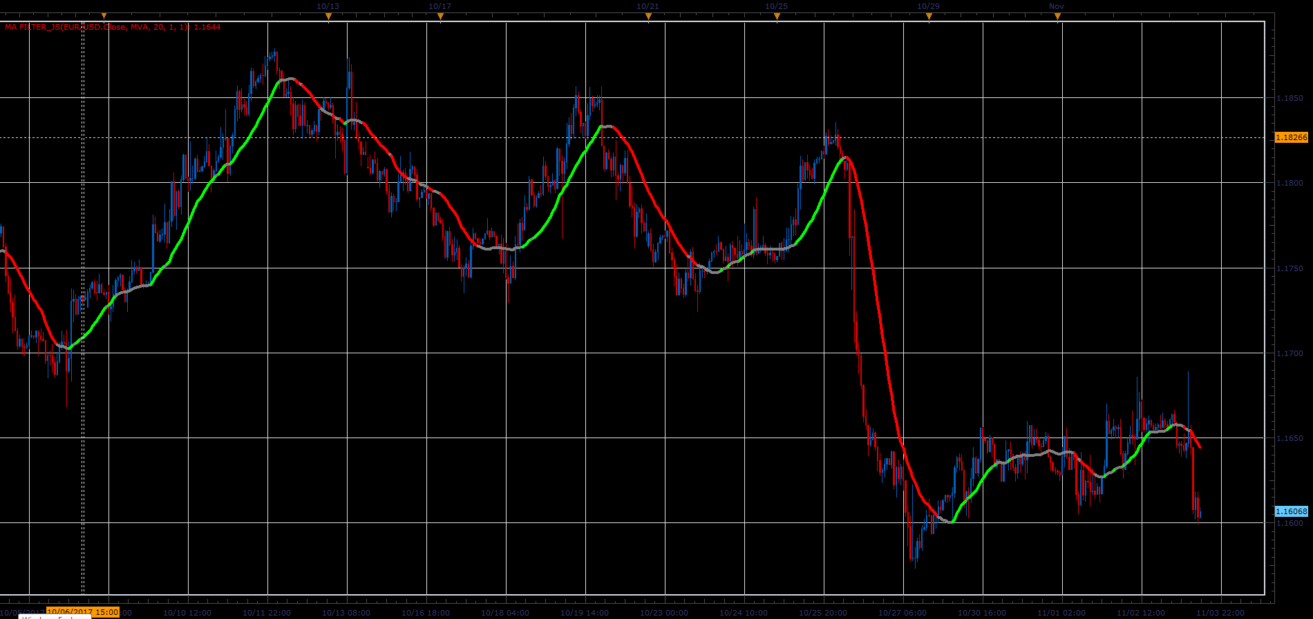Viewport: 1313px width, 619px height.
Task: Click the orange 1.18266 price tag
Action: tap(1292, 137)
